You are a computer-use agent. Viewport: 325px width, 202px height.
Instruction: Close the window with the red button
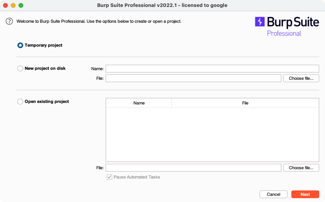[5, 5]
